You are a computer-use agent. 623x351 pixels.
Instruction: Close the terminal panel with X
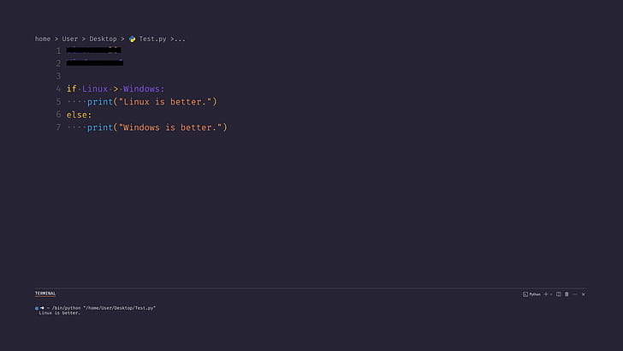click(584, 294)
